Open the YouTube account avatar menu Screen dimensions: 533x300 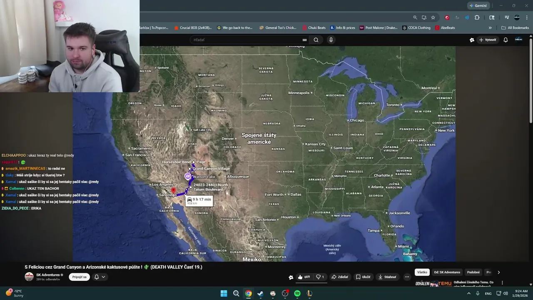point(518,40)
